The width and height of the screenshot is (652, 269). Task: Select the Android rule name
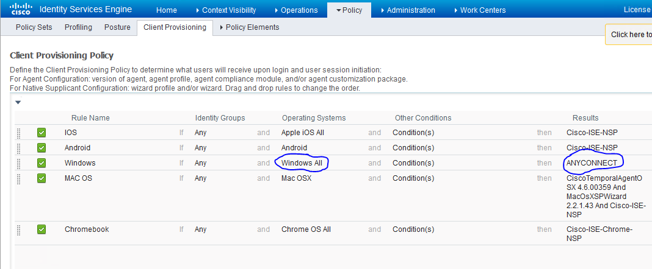pyautogui.click(x=78, y=147)
